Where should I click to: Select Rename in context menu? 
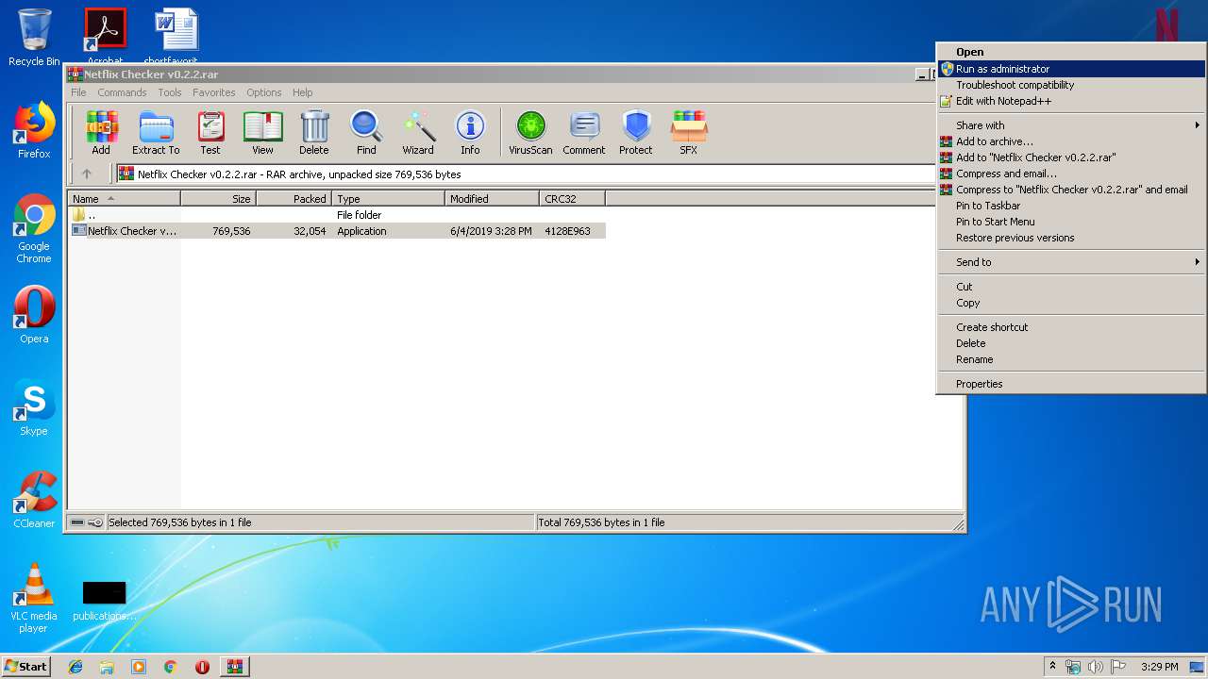click(x=1071, y=359)
